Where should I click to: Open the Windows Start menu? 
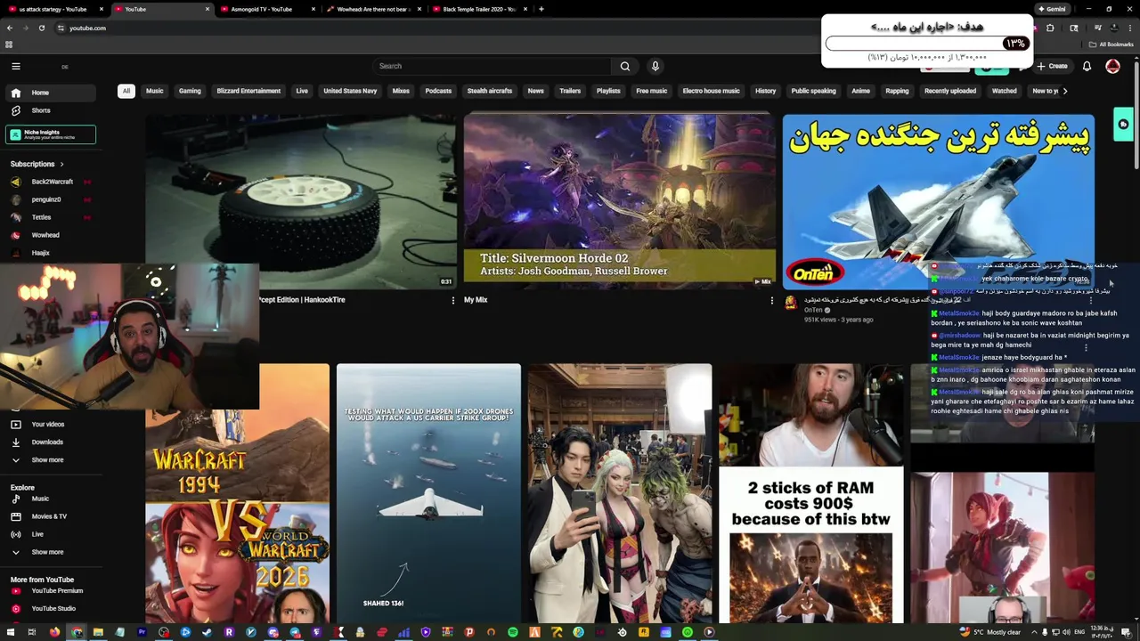[x=10, y=632]
